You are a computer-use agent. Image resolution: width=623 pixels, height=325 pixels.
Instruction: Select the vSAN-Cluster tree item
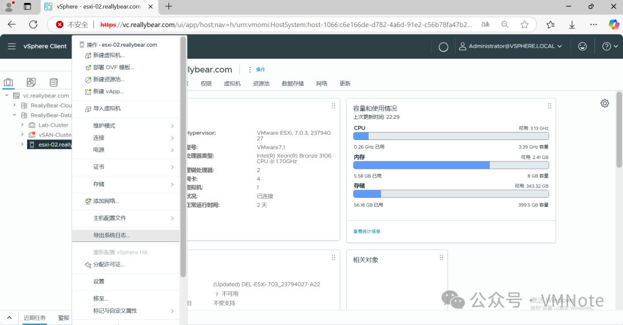pos(50,135)
